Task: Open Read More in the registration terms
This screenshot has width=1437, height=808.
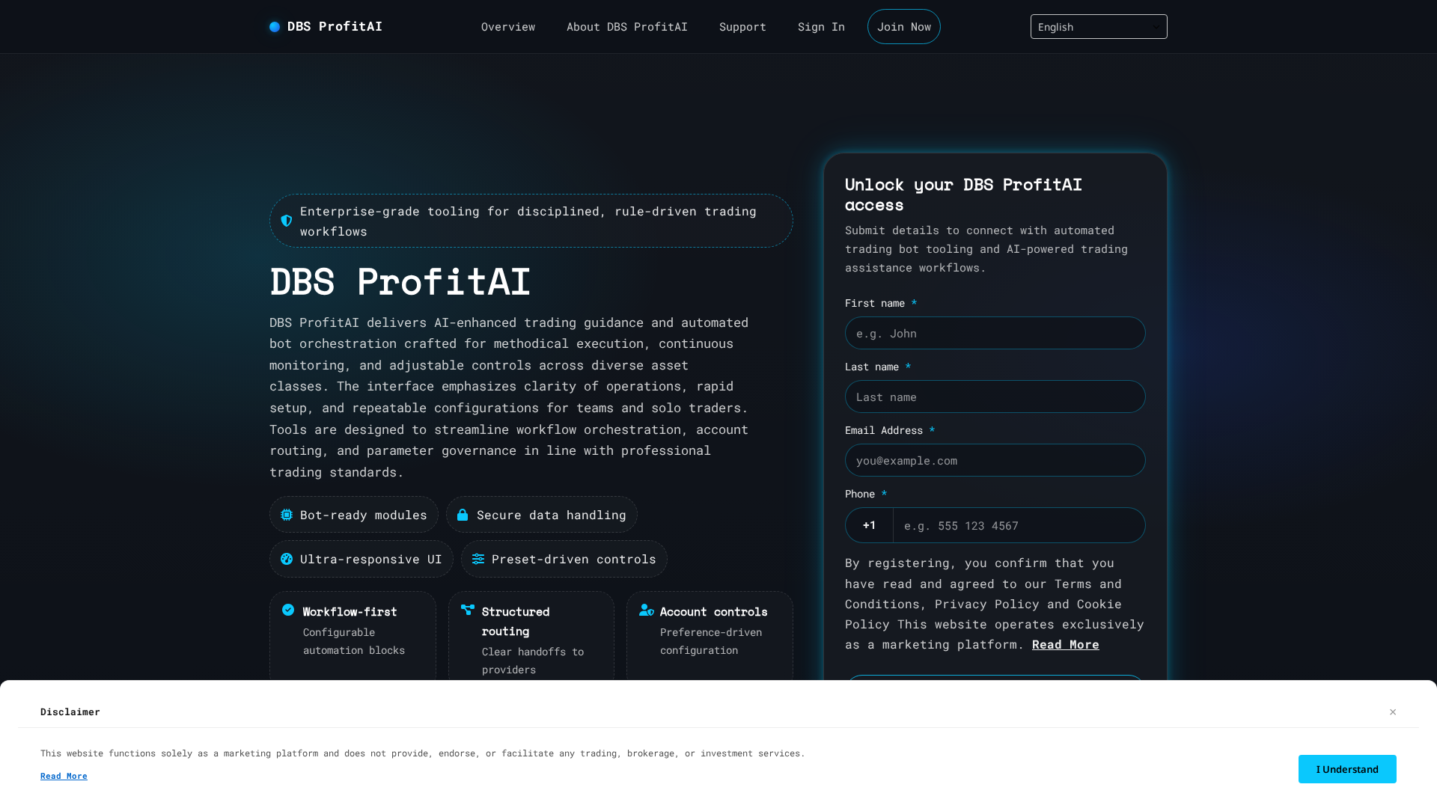Action: pos(1065,644)
